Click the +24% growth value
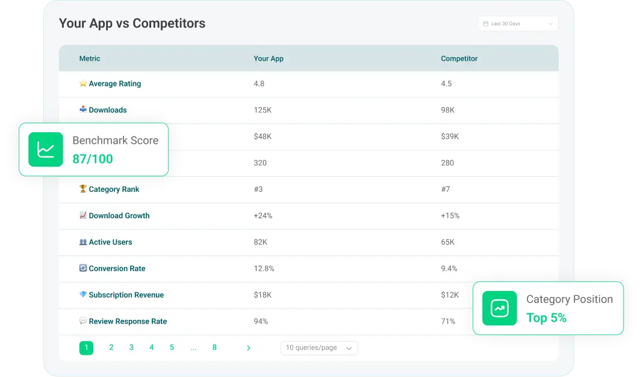The width and height of the screenshot is (643, 377). [x=263, y=216]
